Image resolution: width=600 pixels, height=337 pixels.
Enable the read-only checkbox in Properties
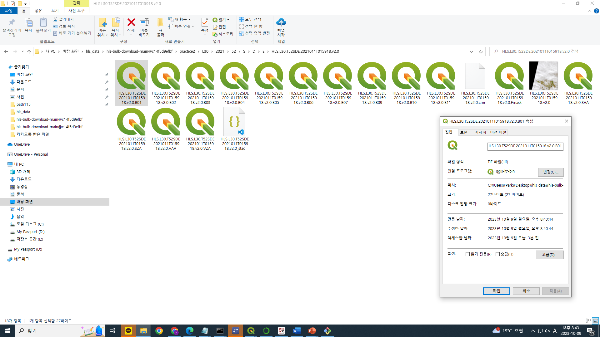(467, 254)
